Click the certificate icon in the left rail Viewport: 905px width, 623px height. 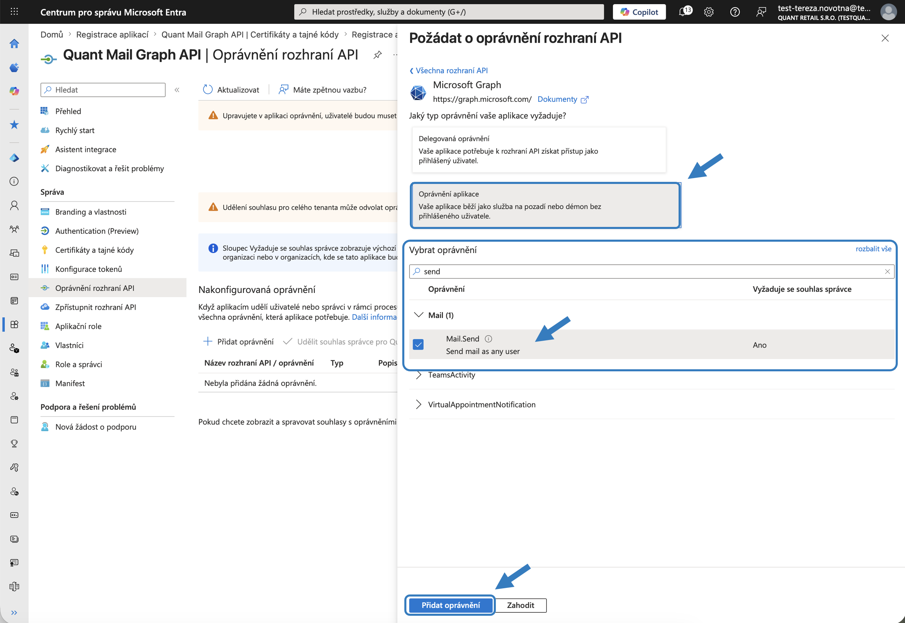pyautogui.click(x=14, y=562)
